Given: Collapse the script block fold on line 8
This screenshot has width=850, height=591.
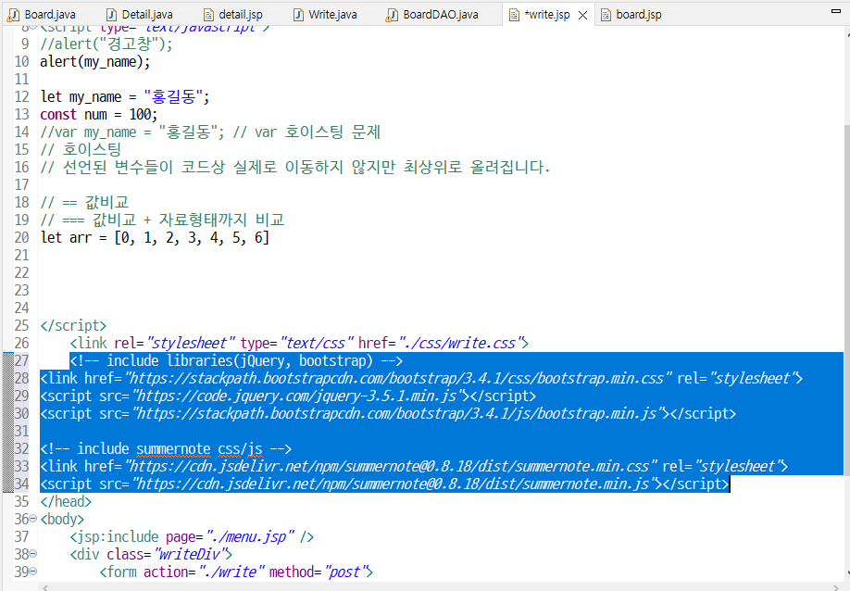Looking at the screenshot, I should point(33,27).
